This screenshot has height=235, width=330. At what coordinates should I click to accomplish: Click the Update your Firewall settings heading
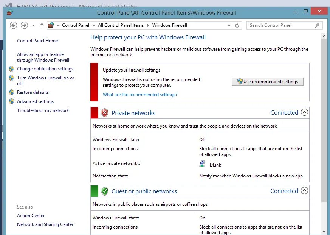pyautogui.click(x=132, y=70)
